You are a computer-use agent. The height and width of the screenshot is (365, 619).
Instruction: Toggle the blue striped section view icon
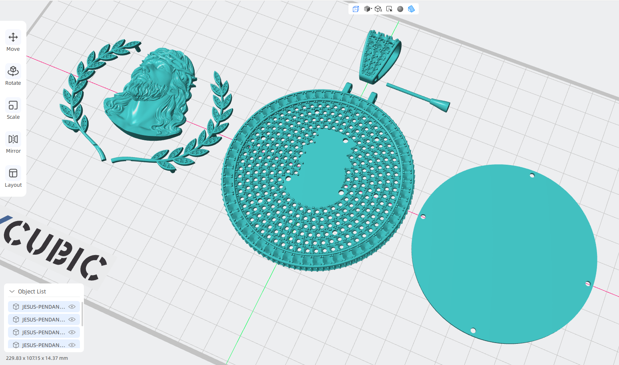(x=411, y=9)
